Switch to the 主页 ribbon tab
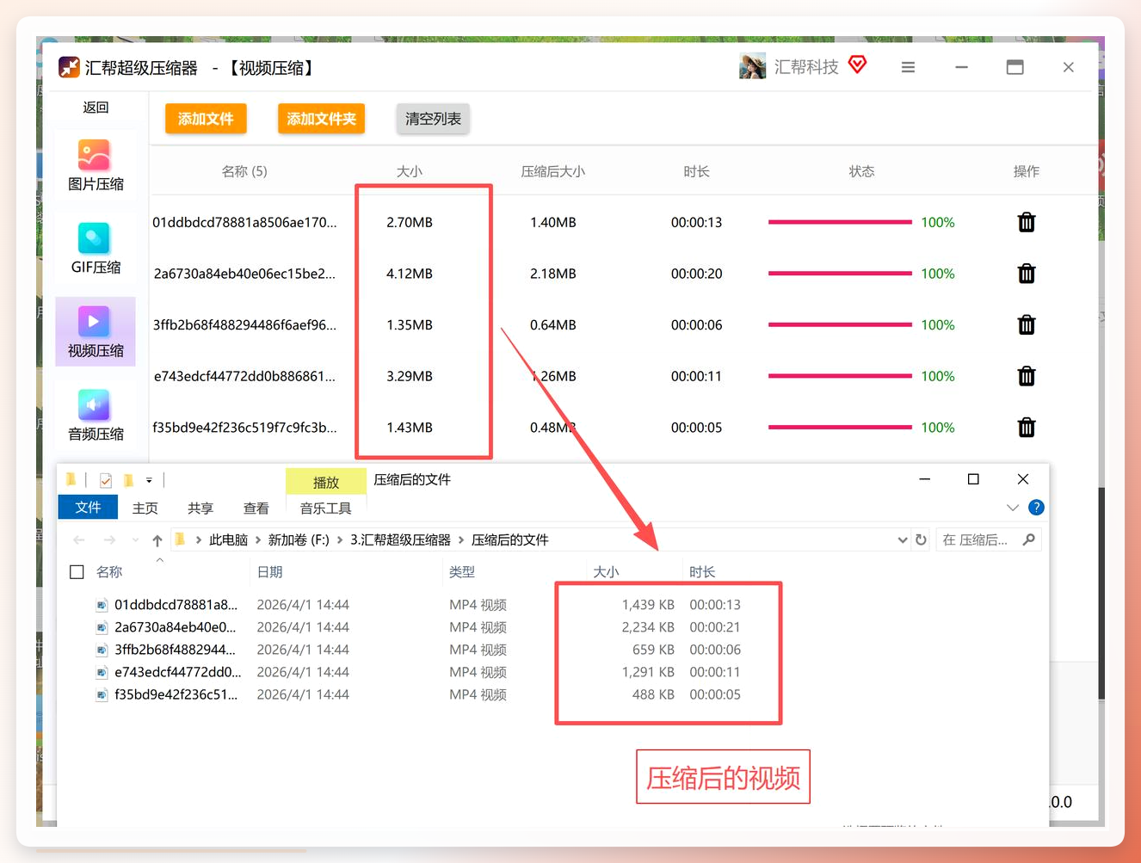Image resolution: width=1141 pixels, height=863 pixels. [x=145, y=509]
